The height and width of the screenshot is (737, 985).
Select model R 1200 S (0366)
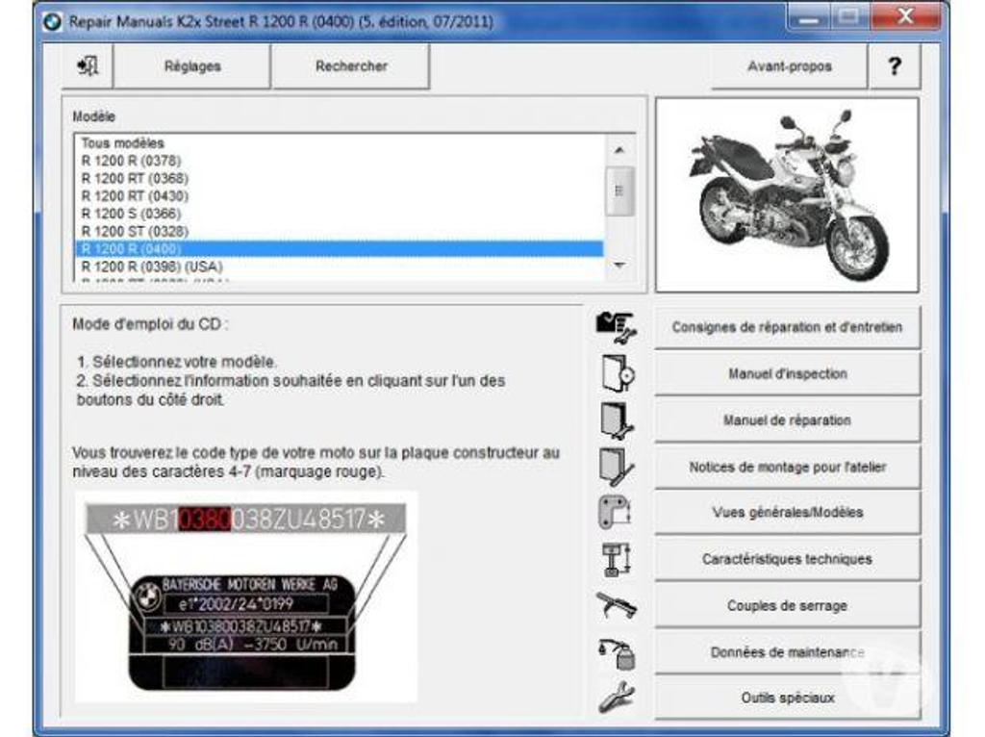pos(340,214)
